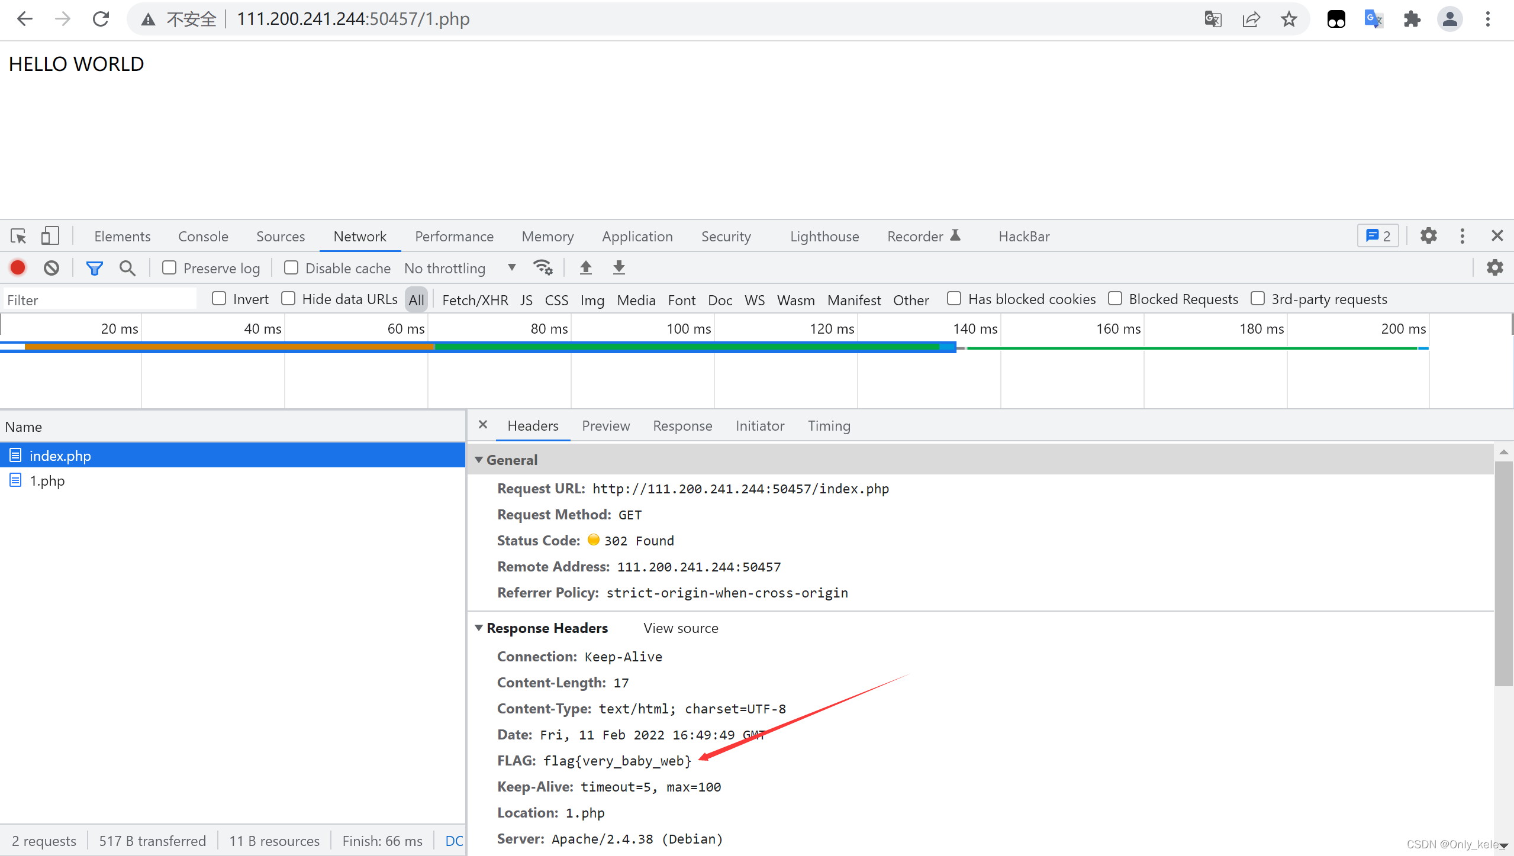This screenshot has height=856, width=1514.
Task: Toggle the network filter funnel icon
Action: click(x=94, y=268)
